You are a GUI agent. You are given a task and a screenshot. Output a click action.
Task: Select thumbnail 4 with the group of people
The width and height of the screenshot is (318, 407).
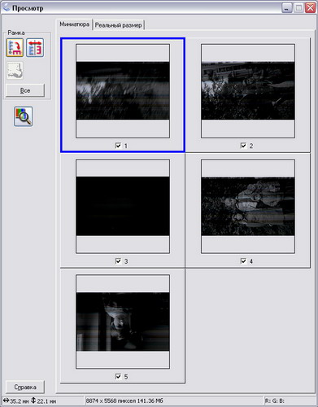click(248, 206)
